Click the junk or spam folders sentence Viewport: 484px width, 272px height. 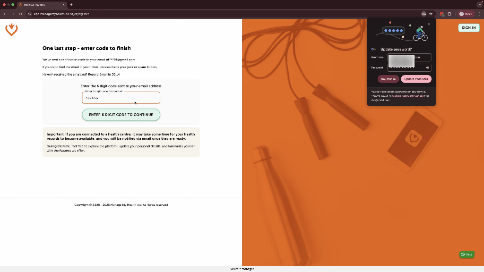coord(100,67)
